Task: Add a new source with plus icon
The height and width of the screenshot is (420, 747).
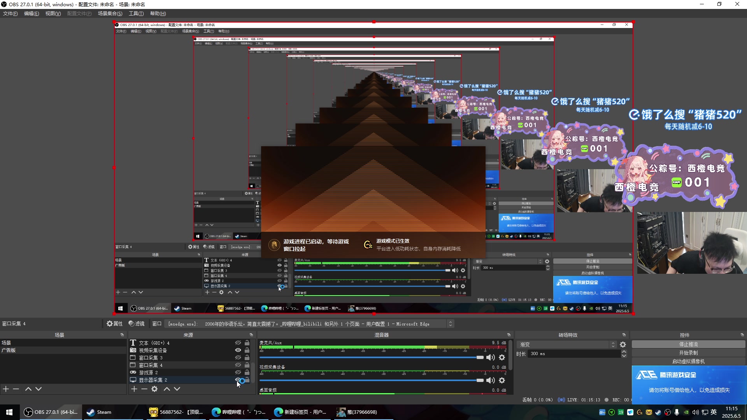Action: [134, 389]
